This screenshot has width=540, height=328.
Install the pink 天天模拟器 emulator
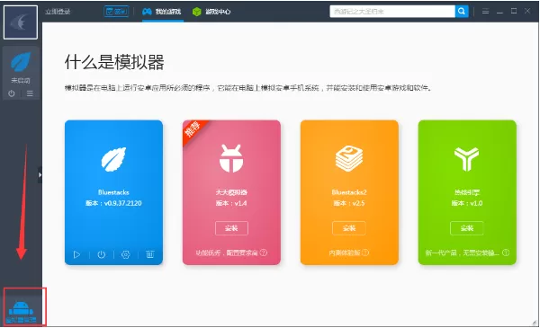click(x=231, y=228)
